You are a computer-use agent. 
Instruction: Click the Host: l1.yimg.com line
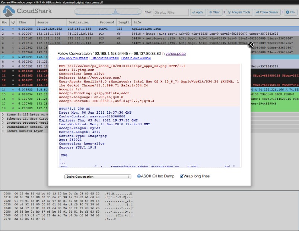coord(76,70)
